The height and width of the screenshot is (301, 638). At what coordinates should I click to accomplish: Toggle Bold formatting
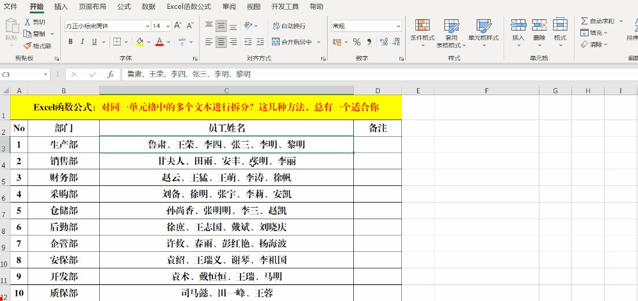coord(70,42)
